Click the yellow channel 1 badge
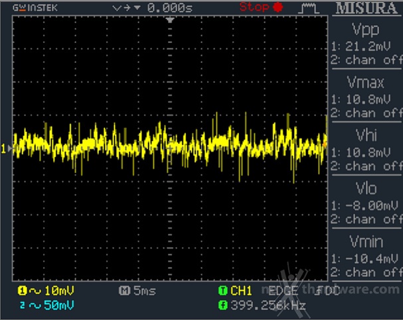This screenshot has height=320, width=403. [x=23, y=290]
